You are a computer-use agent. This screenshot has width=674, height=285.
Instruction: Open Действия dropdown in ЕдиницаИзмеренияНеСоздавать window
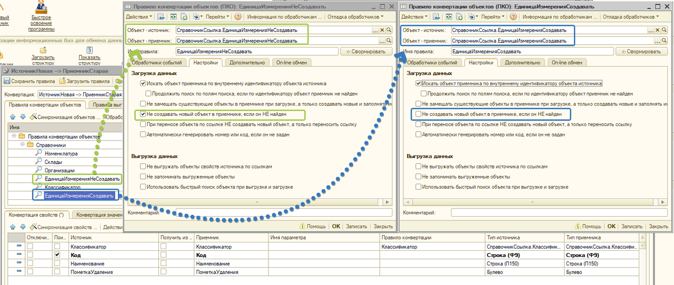(139, 17)
